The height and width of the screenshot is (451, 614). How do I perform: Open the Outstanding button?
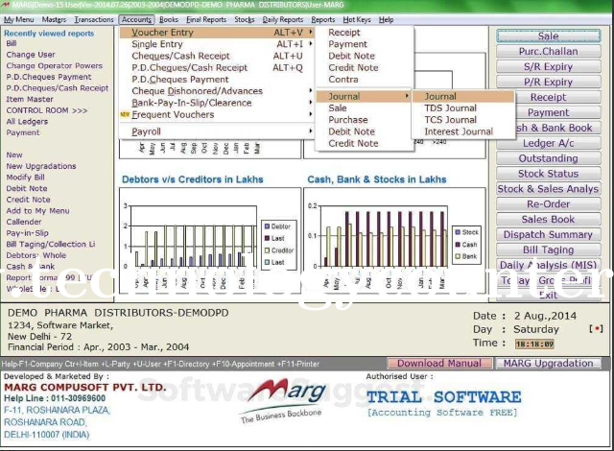548,158
